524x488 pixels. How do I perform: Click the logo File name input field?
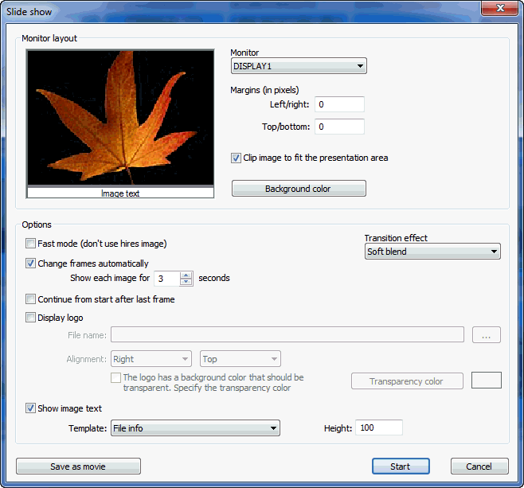[287, 334]
